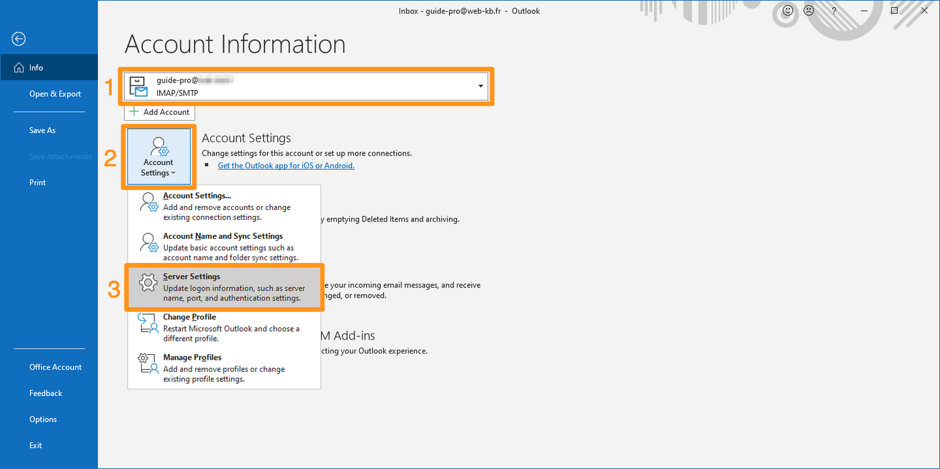This screenshot has width=940, height=469.
Task: Go to the Print page
Action: (38, 183)
